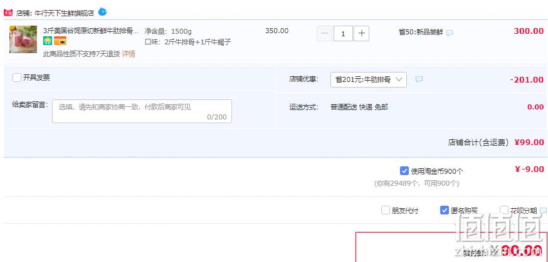
Task: Click the green service badge icon under the product title
Action: [48, 41]
